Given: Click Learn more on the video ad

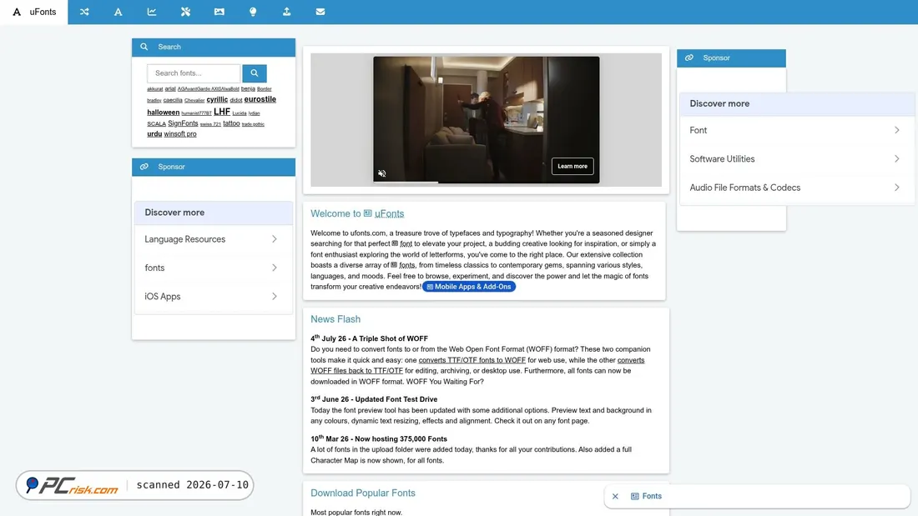Looking at the screenshot, I should (572, 166).
